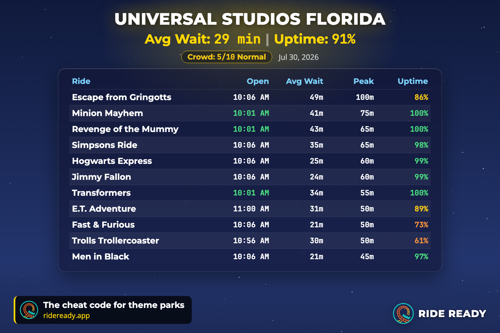Click Transformers' green 10:01 AM open time

point(251,193)
